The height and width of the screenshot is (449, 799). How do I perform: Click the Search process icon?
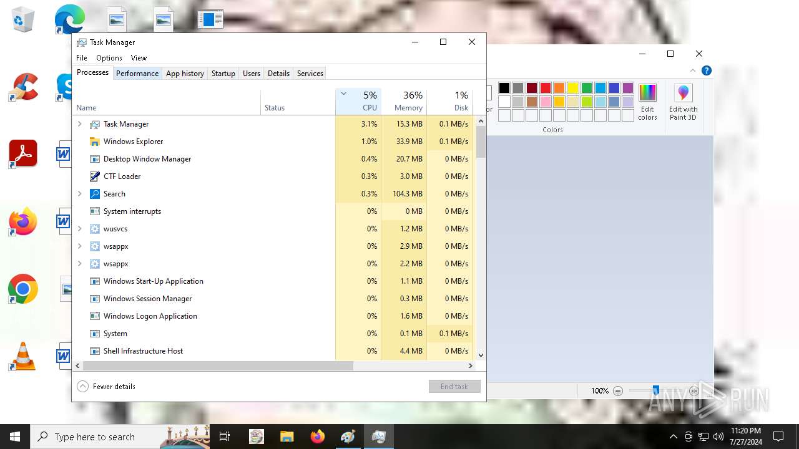click(95, 194)
